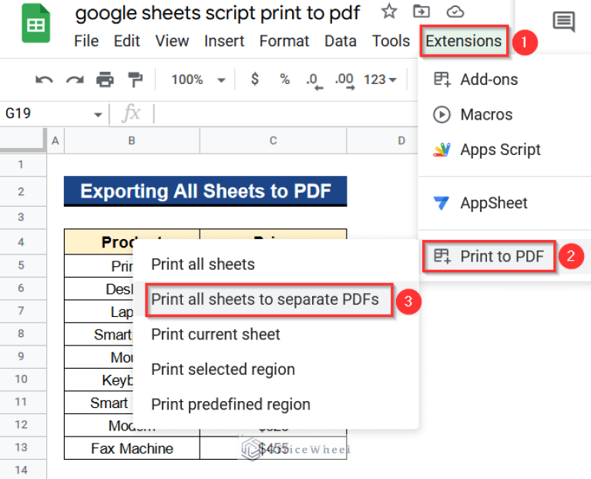Screen dimensions: 591x479
Task: Select Print current sheet
Action: (x=276, y=335)
